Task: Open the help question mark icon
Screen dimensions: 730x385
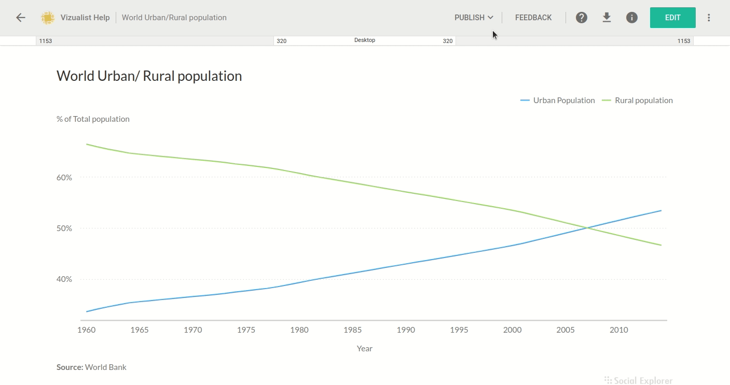Action: tap(582, 18)
